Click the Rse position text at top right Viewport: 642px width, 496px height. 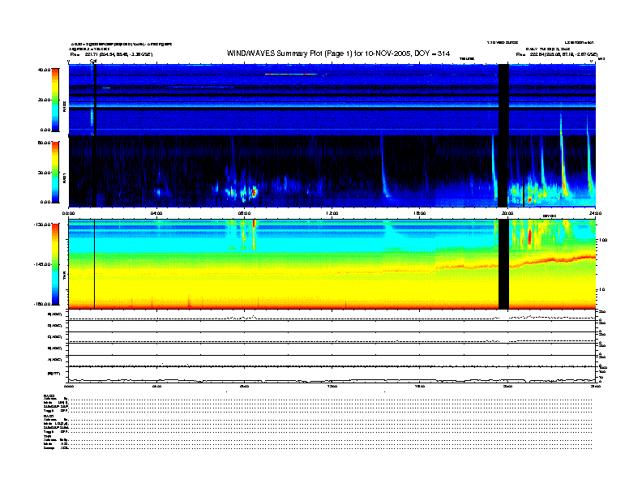557,54
